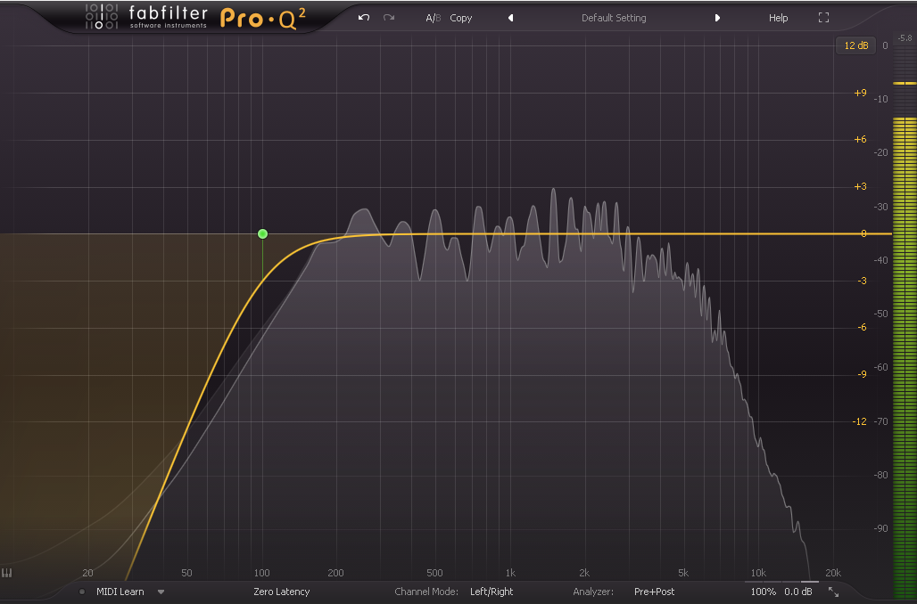The image size is (917, 604).
Task: Expand the MIDI Learn dropdown arrow
Action: [161, 592]
